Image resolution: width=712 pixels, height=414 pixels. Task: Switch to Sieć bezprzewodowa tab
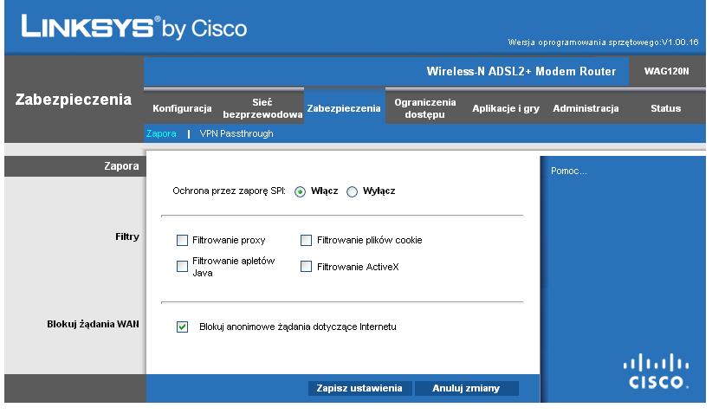pyautogui.click(x=262, y=108)
